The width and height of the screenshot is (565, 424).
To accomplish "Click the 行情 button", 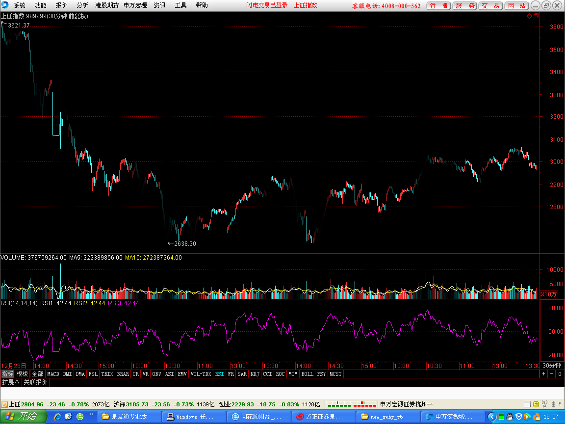I will 438,5.
